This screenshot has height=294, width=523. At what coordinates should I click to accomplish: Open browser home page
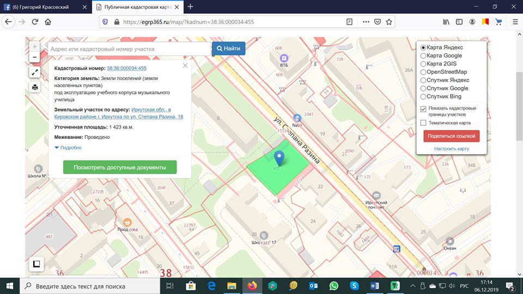tap(48, 22)
